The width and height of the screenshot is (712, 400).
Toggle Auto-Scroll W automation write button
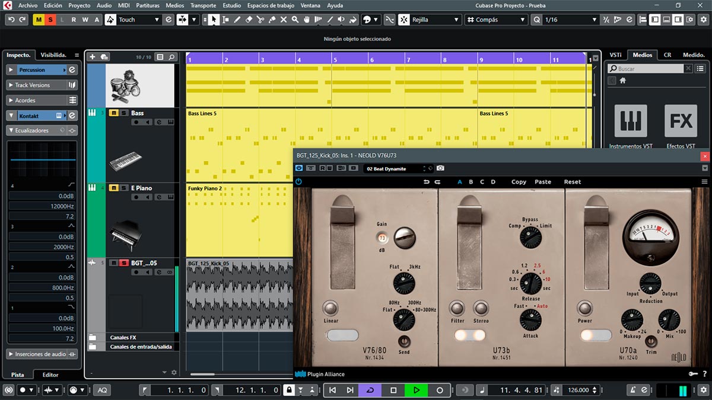click(85, 20)
